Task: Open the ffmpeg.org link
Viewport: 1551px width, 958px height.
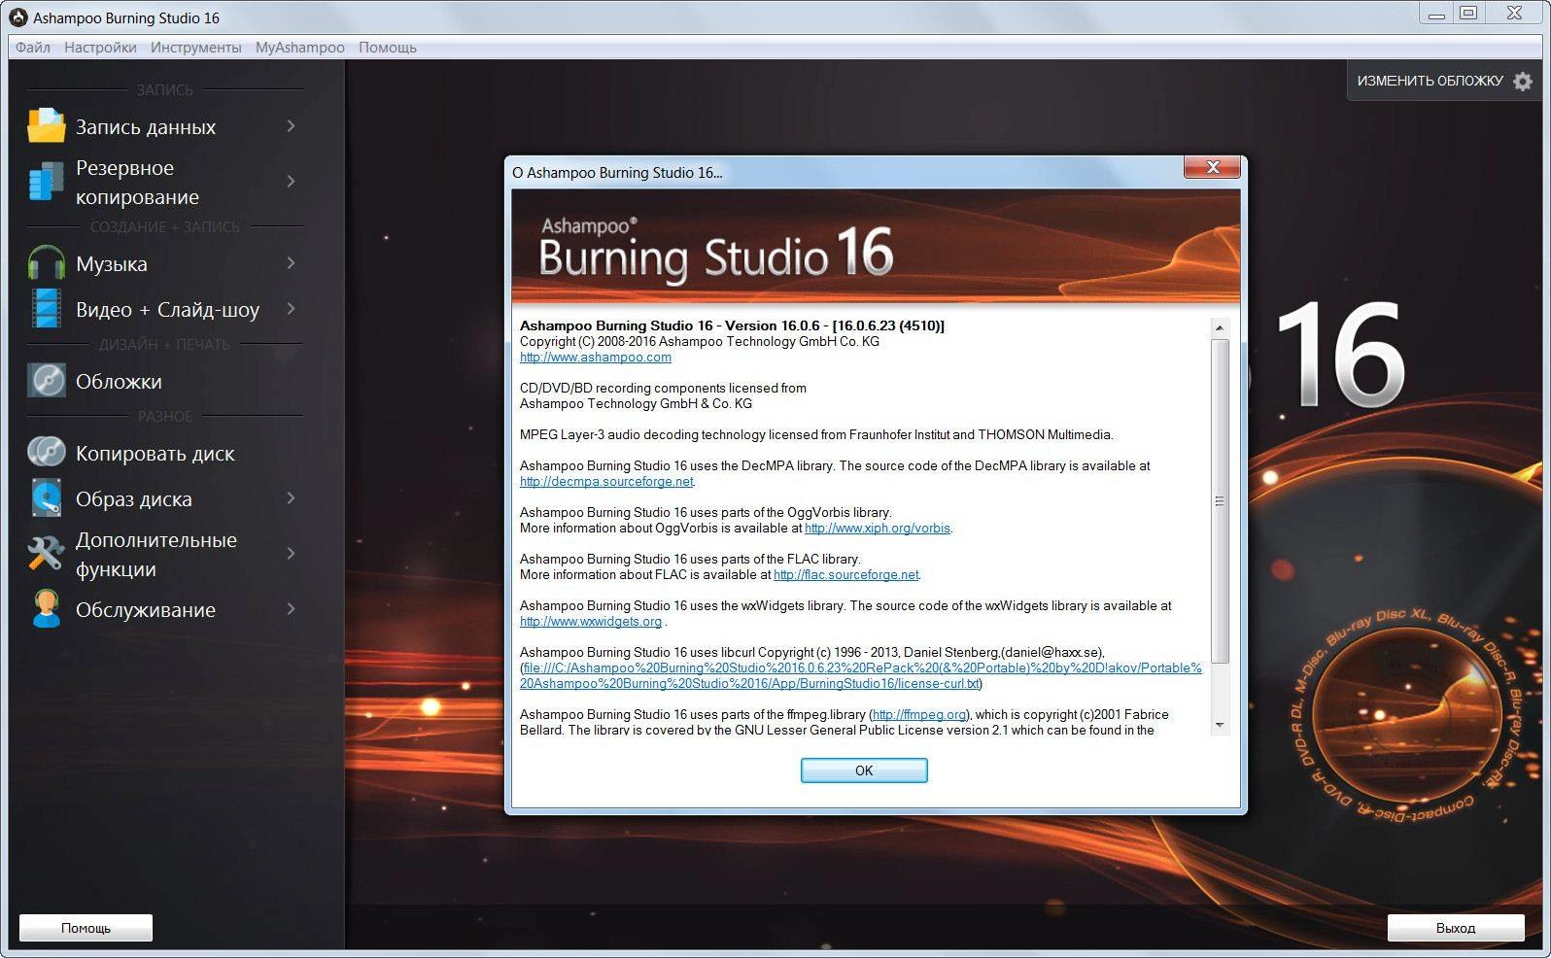Action: pyautogui.click(x=919, y=715)
